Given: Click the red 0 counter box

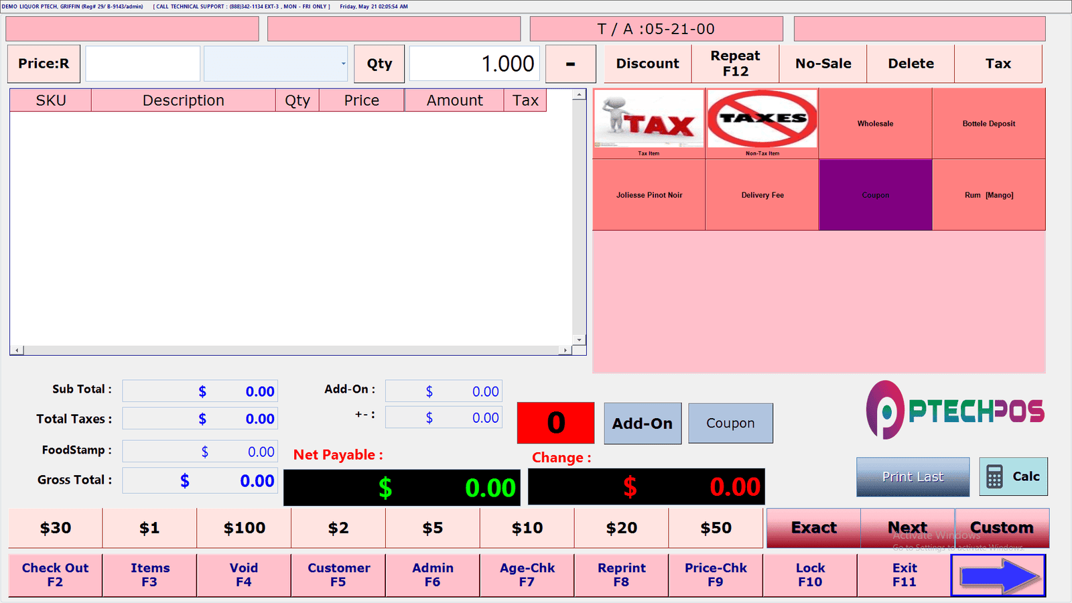Looking at the screenshot, I should click(555, 423).
